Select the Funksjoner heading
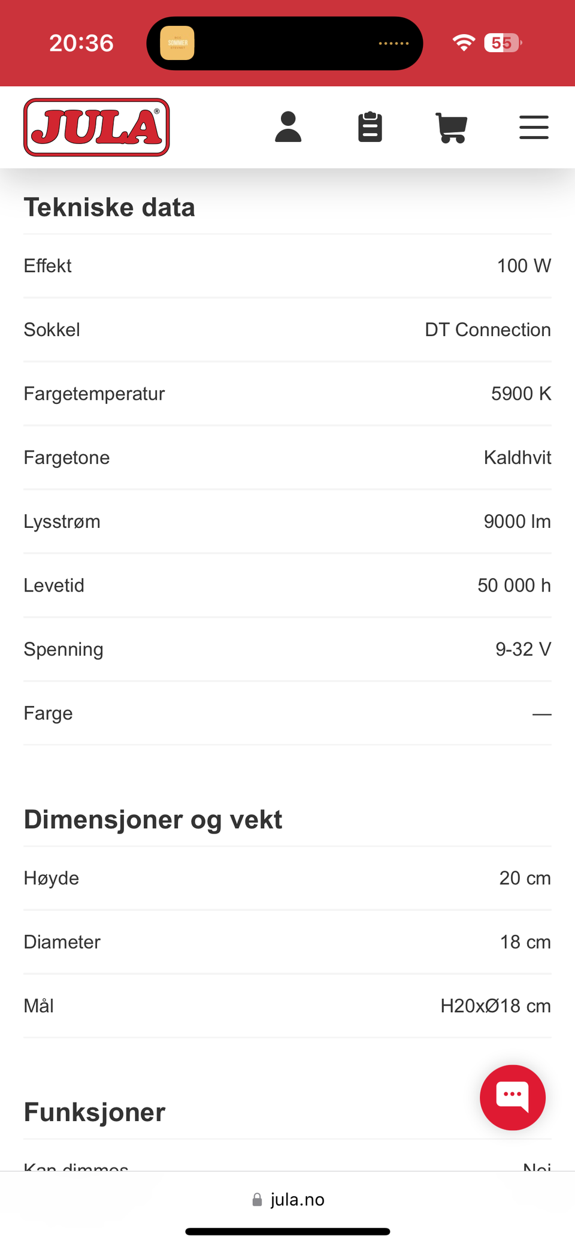 tap(95, 1112)
